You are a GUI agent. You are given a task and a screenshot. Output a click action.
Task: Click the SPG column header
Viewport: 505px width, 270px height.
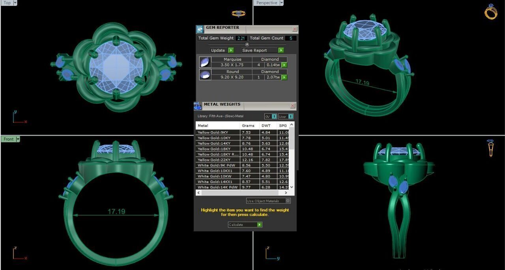click(283, 125)
